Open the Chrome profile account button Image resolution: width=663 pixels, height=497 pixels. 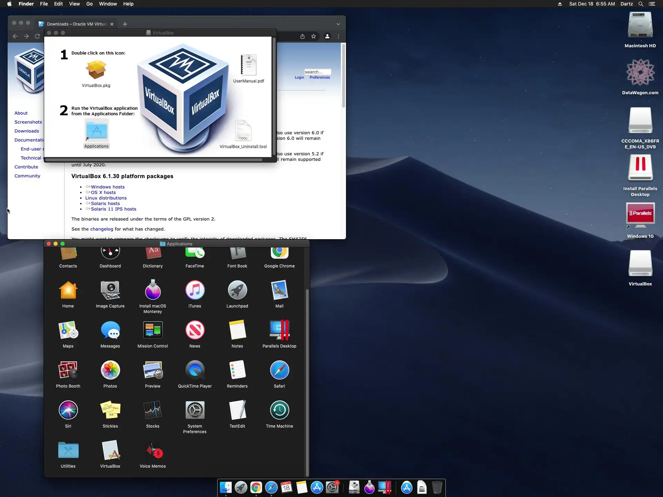327,36
